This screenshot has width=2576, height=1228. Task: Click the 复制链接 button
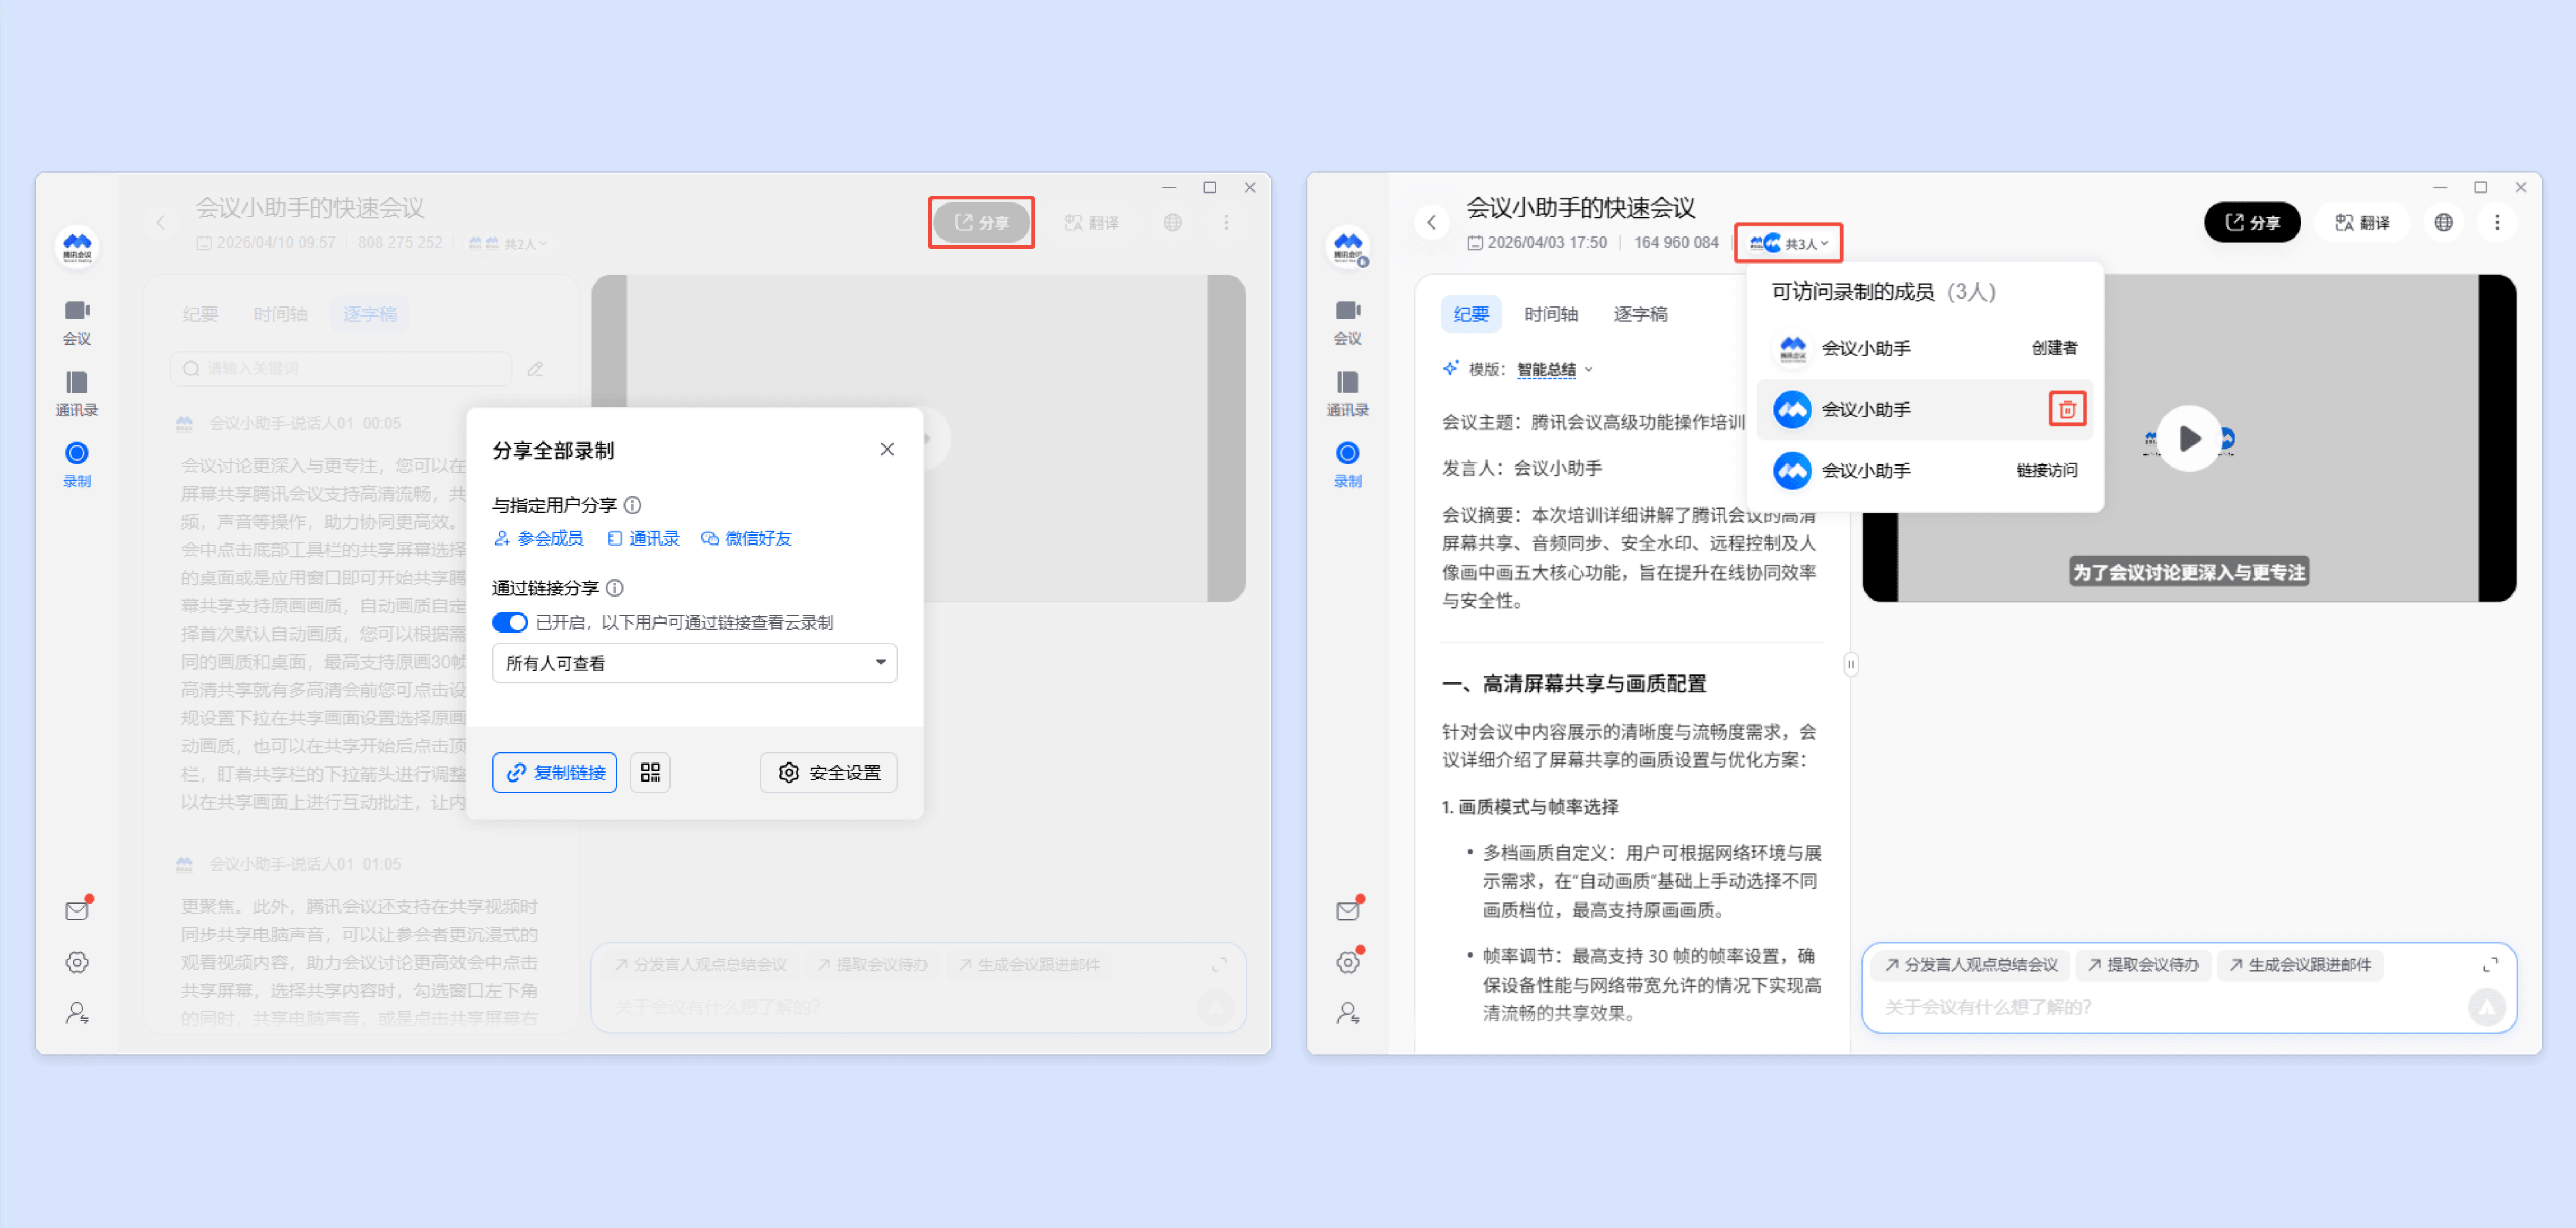(x=555, y=773)
